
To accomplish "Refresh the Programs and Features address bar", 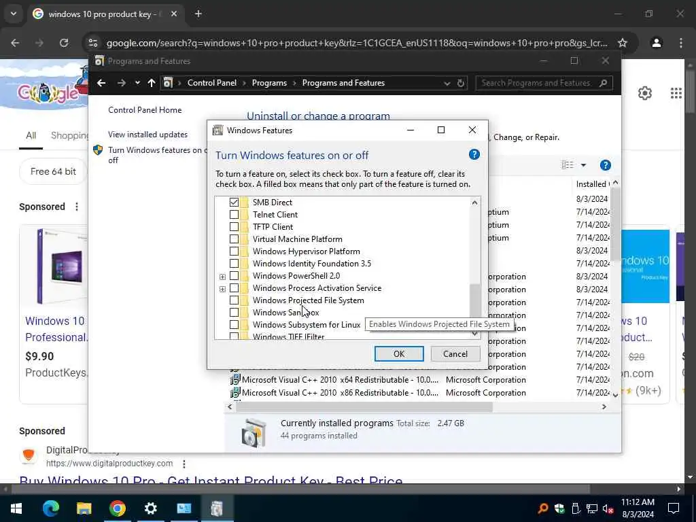I will [461, 83].
